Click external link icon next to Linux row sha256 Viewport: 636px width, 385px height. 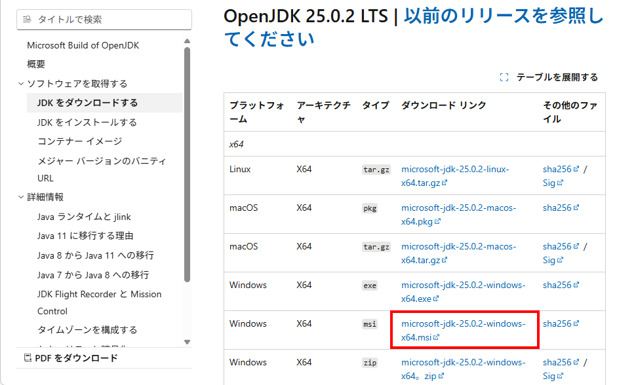(x=576, y=168)
